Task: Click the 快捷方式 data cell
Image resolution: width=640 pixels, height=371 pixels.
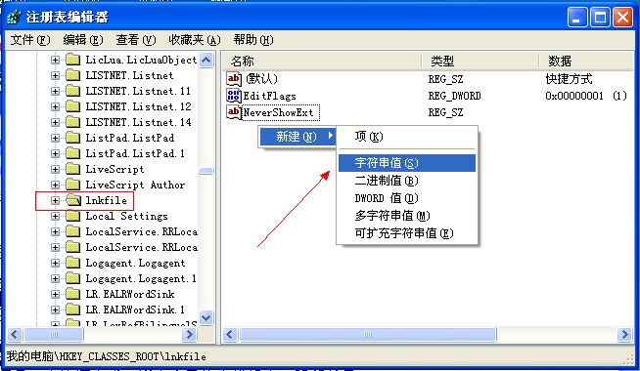Action: pyautogui.click(x=569, y=79)
